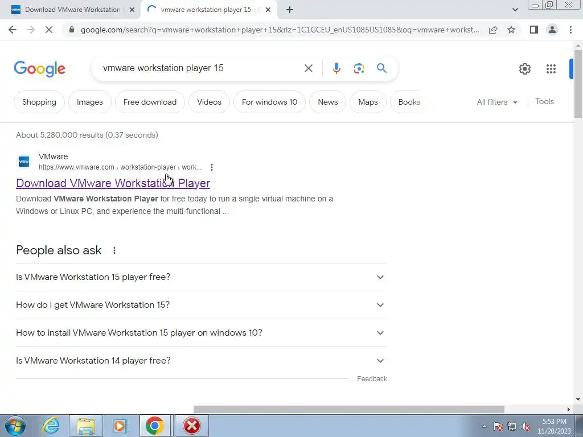
Task: Click the Chrome taskbar icon
Action: [155, 426]
